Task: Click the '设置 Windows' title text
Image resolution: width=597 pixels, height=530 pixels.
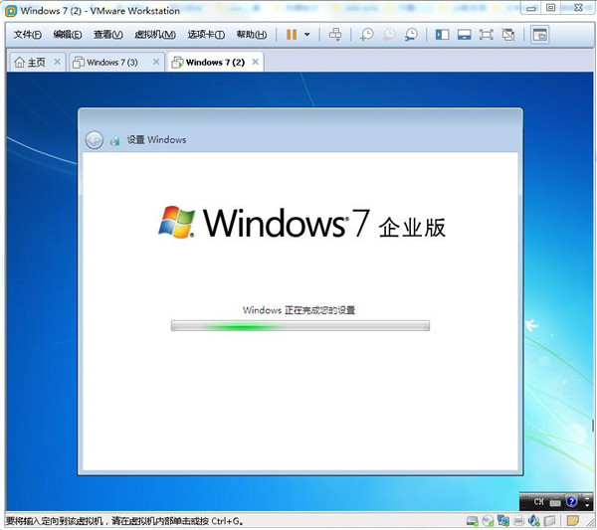Action: pos(156,139)
